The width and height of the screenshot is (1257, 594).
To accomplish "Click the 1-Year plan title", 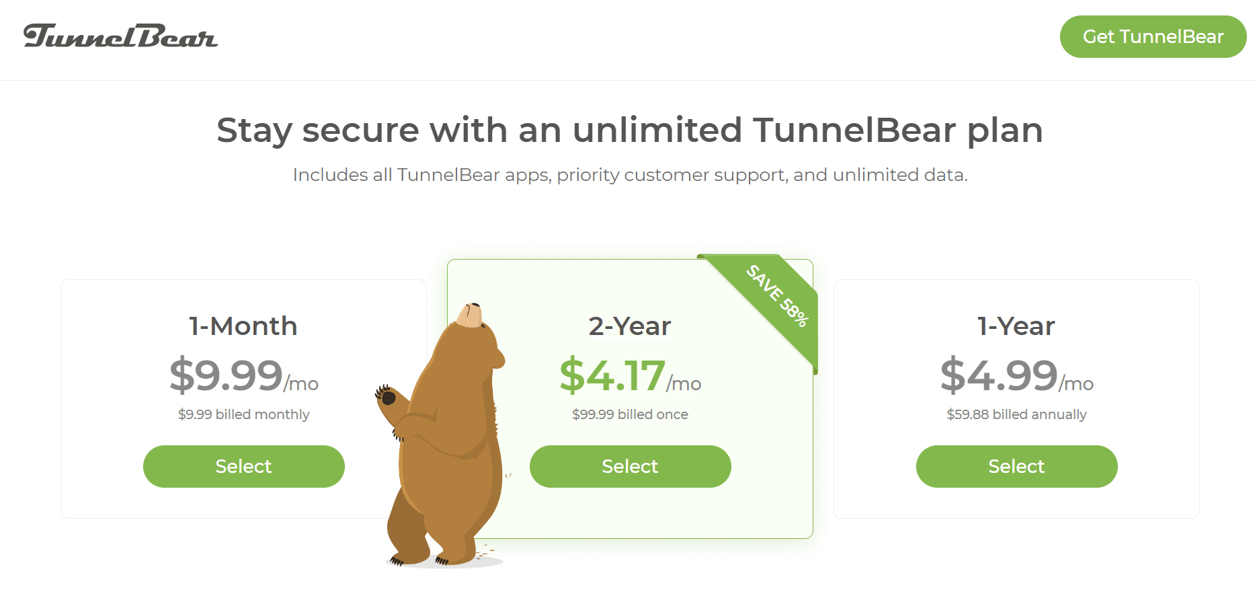I will point(1016,326).
